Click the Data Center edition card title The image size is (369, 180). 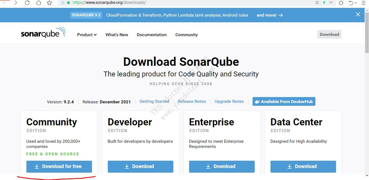point(296,122)
